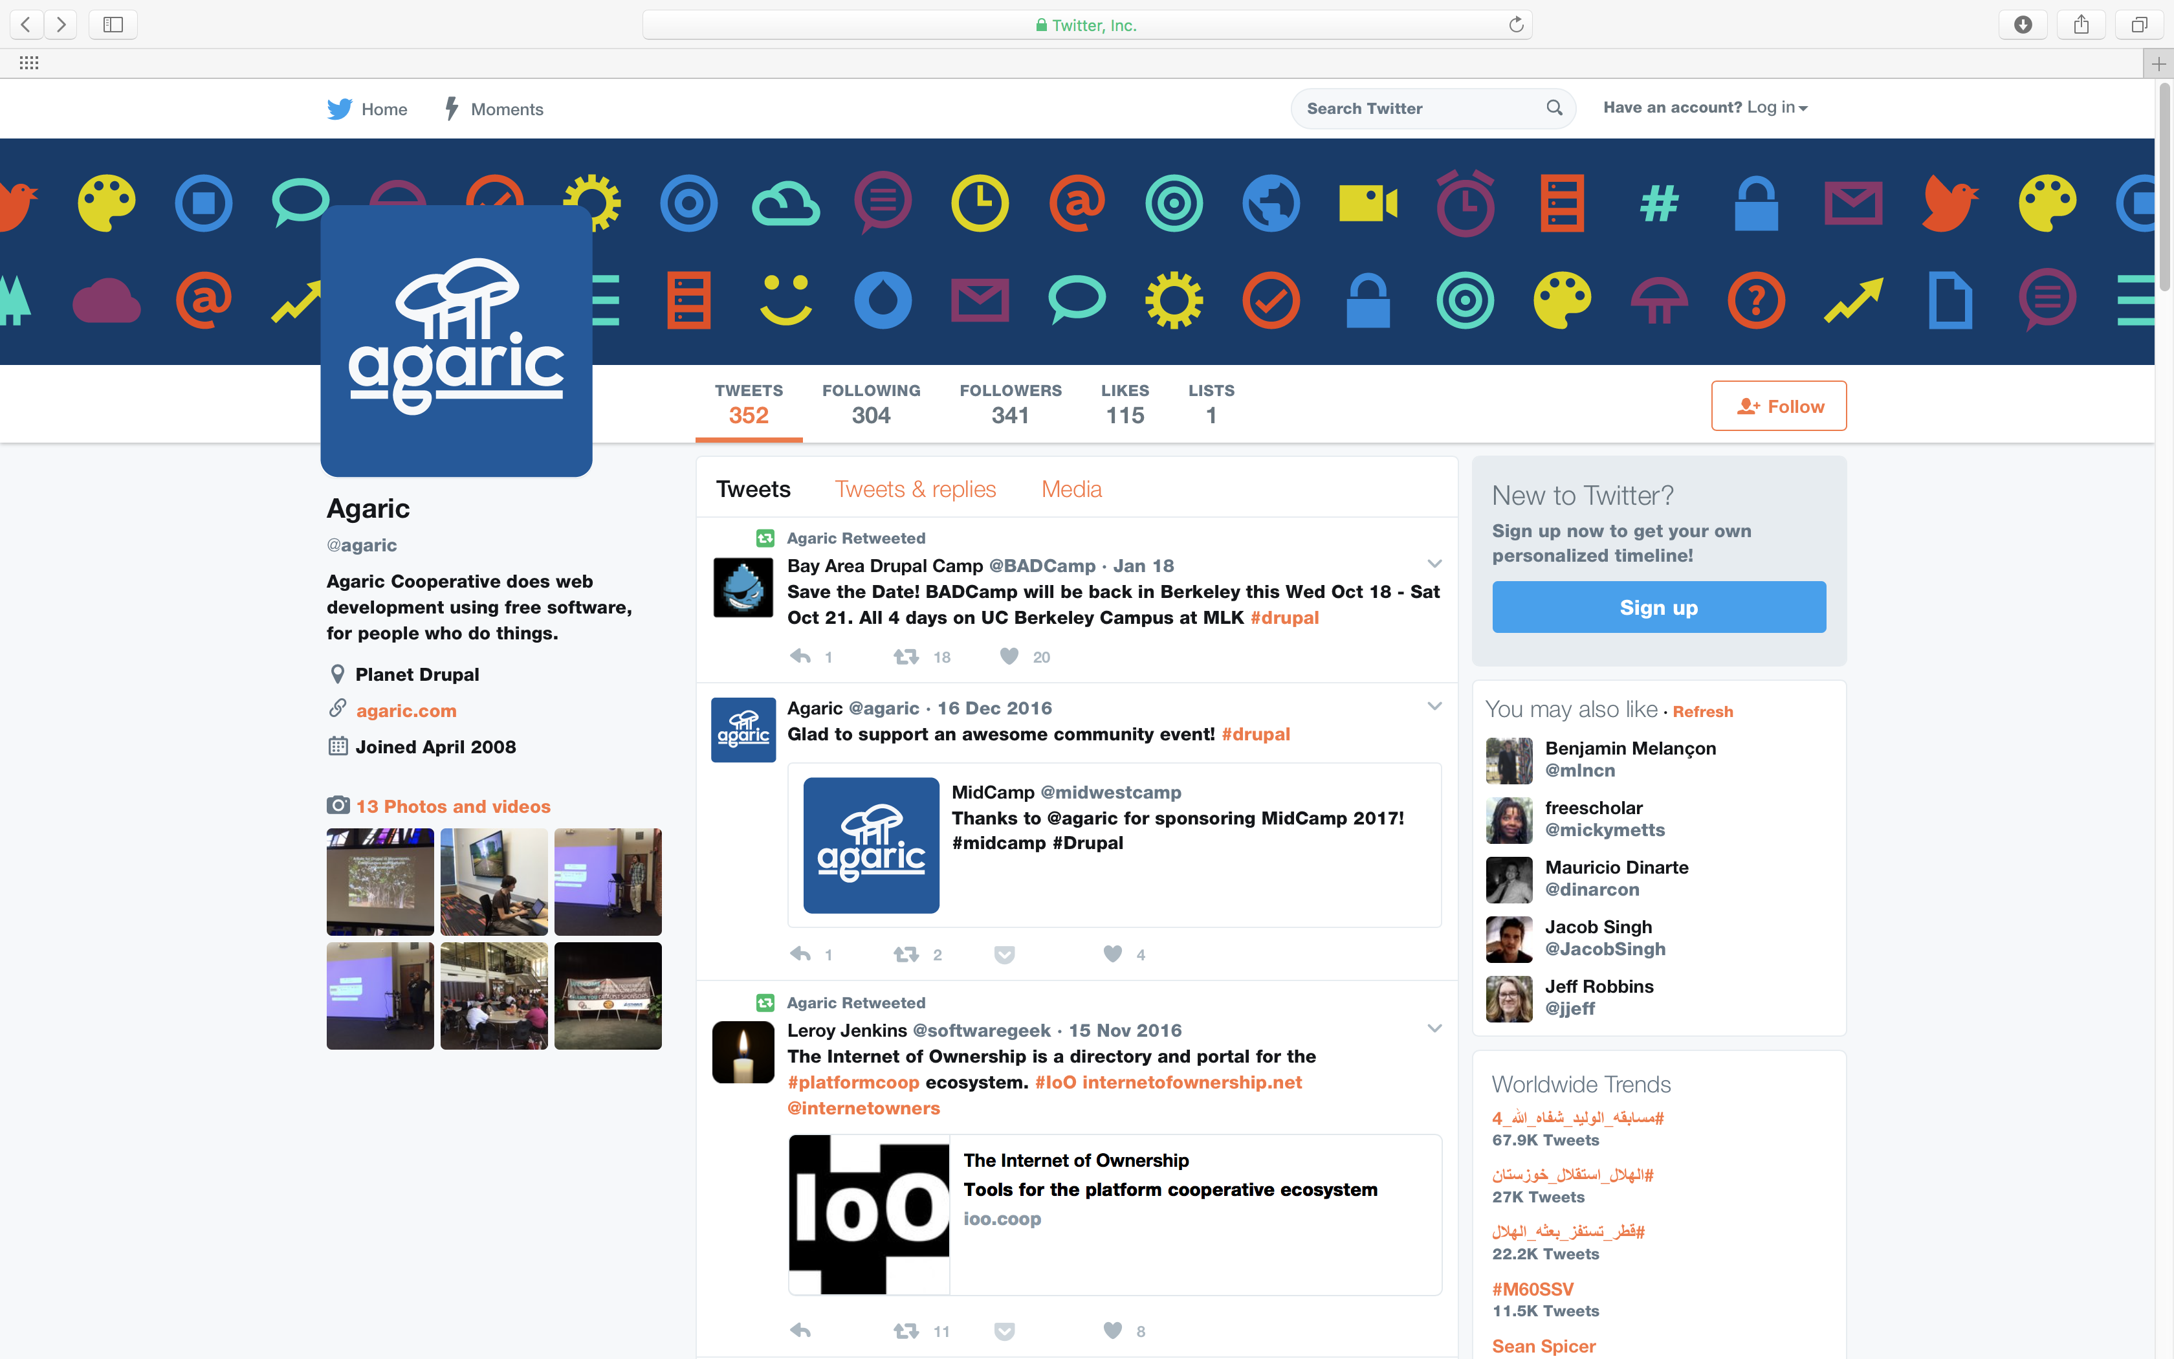This screenshot has height=1359, width=2174.
Task: Click the Sean Spicer trend
Action: tap(1543, 1345)
